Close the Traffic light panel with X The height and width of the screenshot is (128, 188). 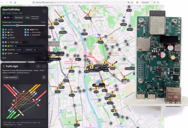38,66
